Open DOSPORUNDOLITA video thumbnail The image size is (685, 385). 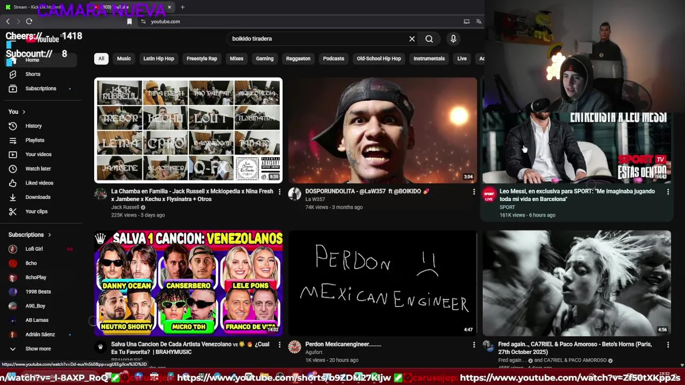(383, 130)
